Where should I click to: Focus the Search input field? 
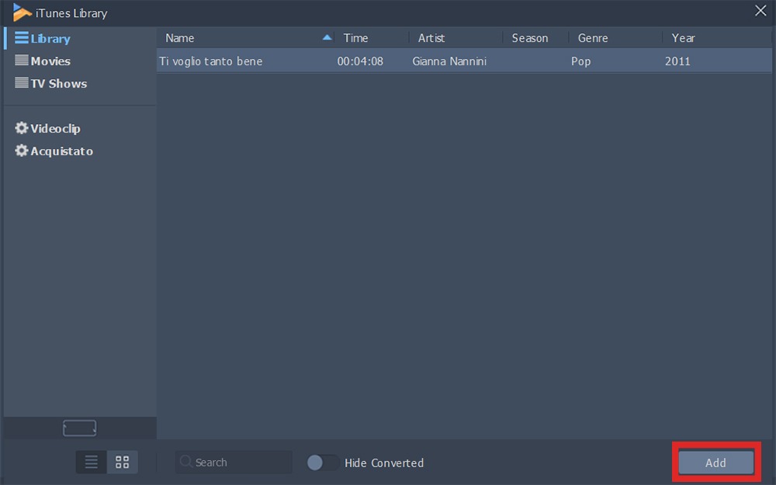(x=234, y=462)
